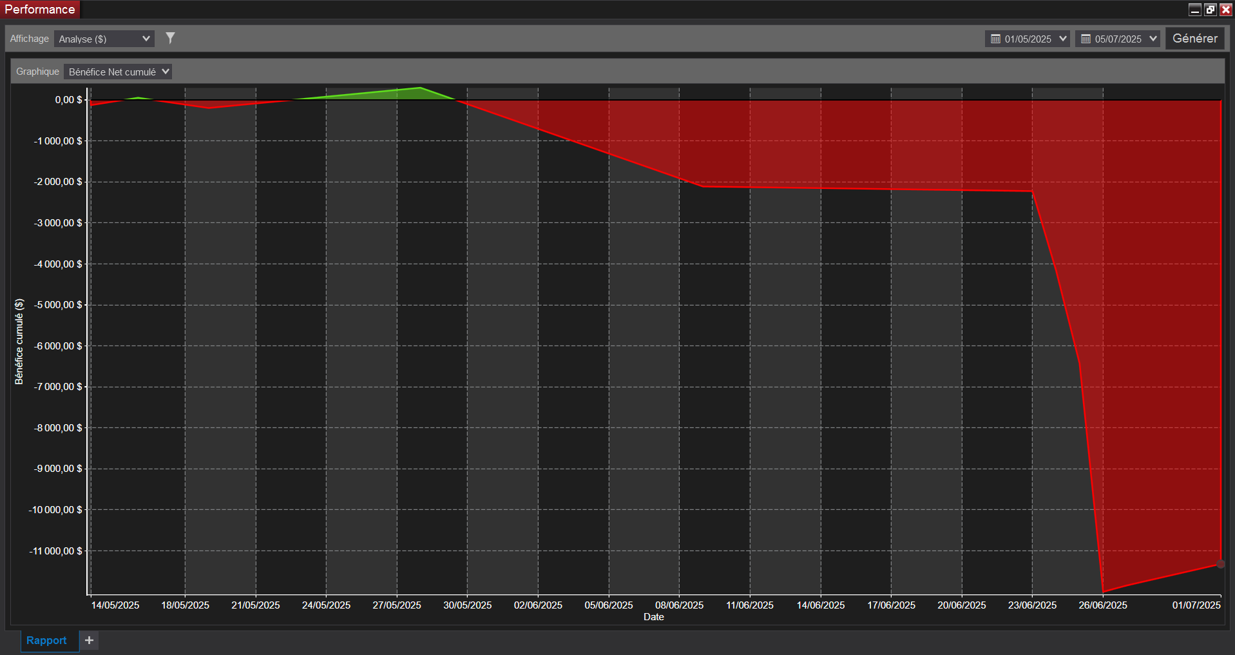Open the start date calendar icon
The height and width of the screenshot is (655, 1235).
tap(995, 39)
